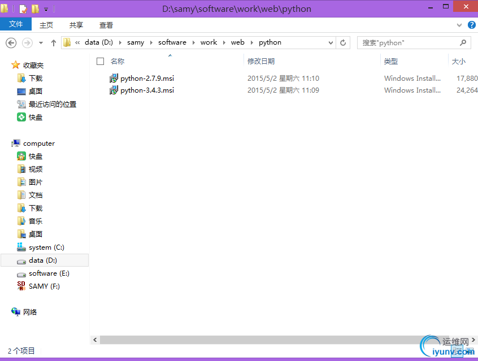Sort files by 修改日期 column
The image size is (478, 361).
(261, 61)
